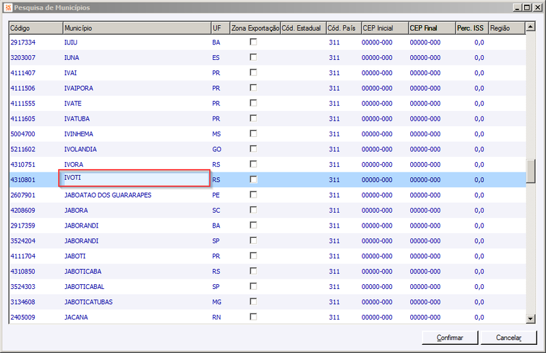Viewport: 546px width, 353px height.
Task: Select municipality IVINHEMA
Action: pyautogui.click(x=78, y=134)
